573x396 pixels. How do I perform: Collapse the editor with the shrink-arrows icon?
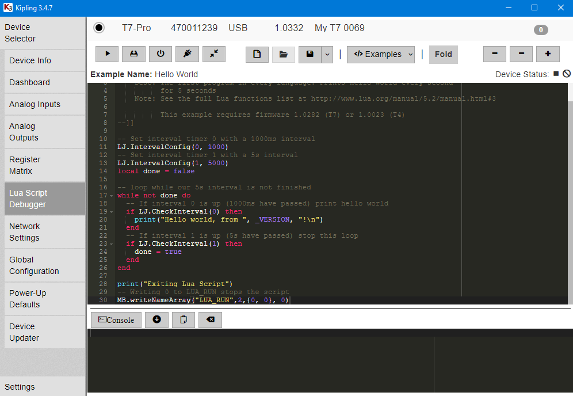[213, 54]
